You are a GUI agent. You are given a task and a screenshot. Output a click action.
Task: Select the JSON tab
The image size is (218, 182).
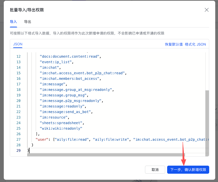click(18, 44)
